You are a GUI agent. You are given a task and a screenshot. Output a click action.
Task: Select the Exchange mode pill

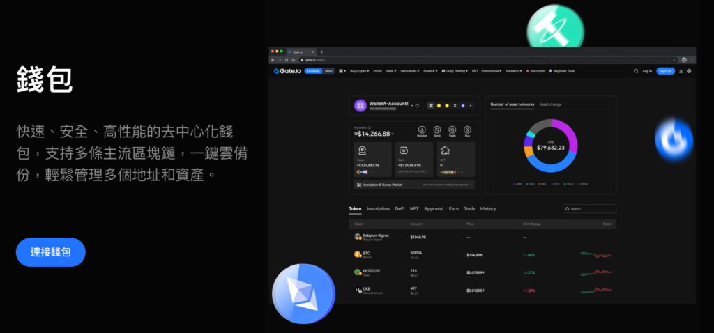[x=312, y=71]
